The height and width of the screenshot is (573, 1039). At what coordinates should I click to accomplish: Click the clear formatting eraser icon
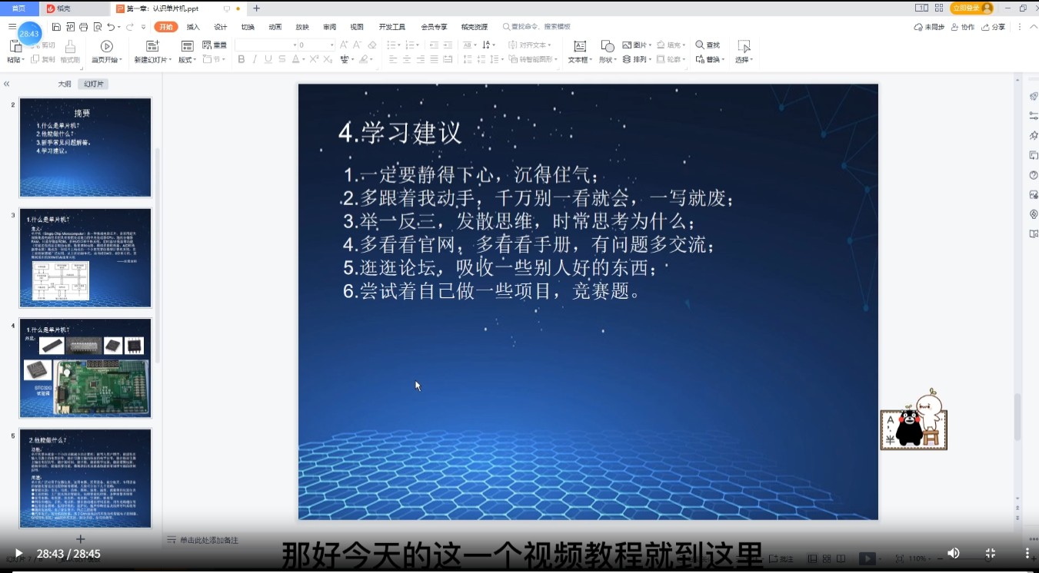372,45
